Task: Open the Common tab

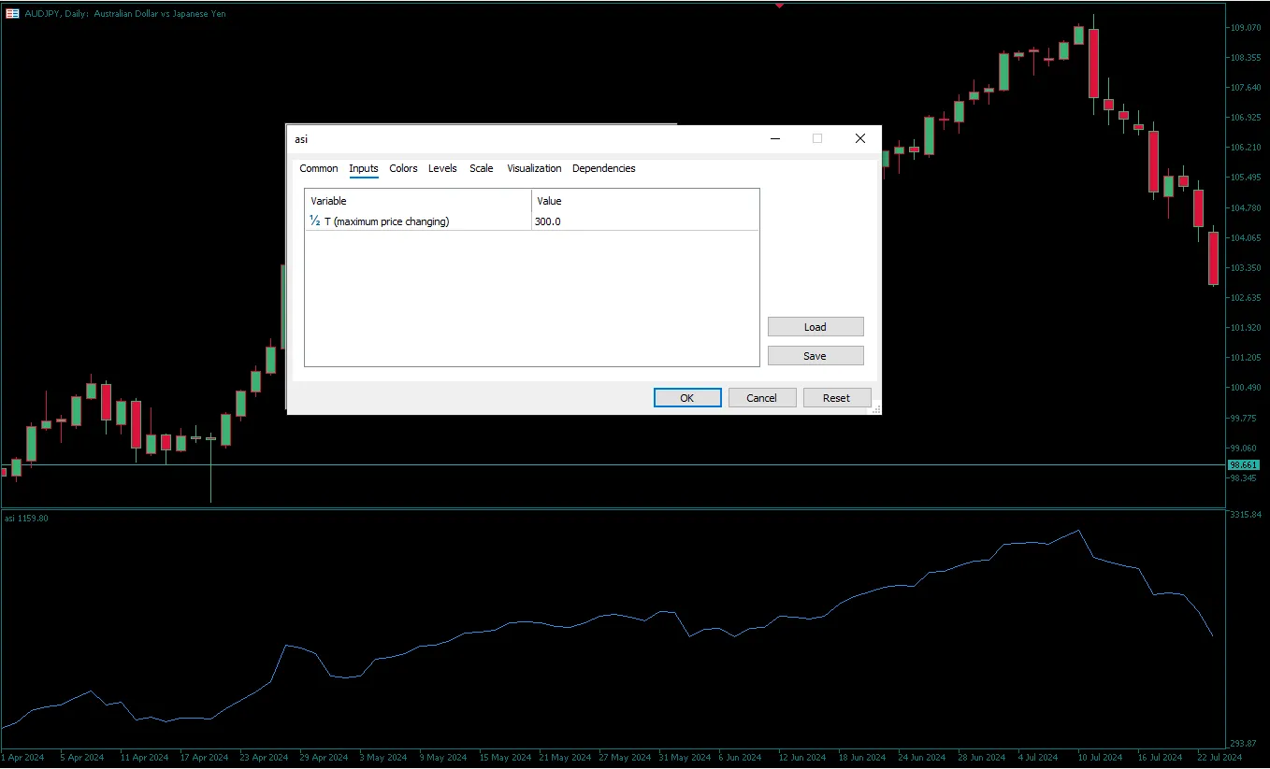Action: (x=318, y=168)
